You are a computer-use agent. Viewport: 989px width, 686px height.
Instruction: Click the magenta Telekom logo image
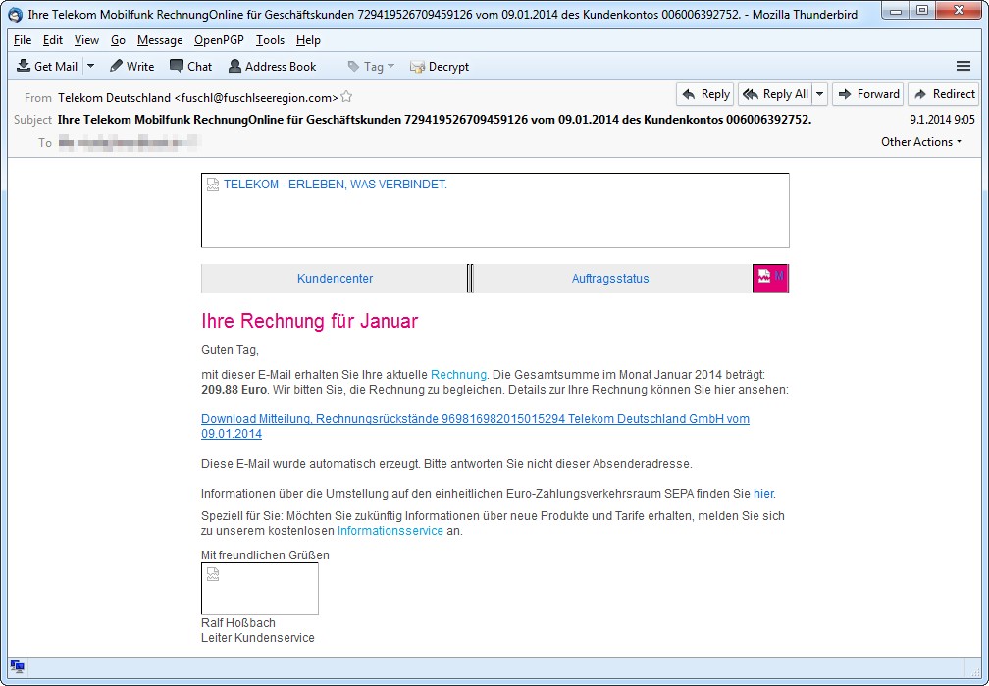pos(770,279)
